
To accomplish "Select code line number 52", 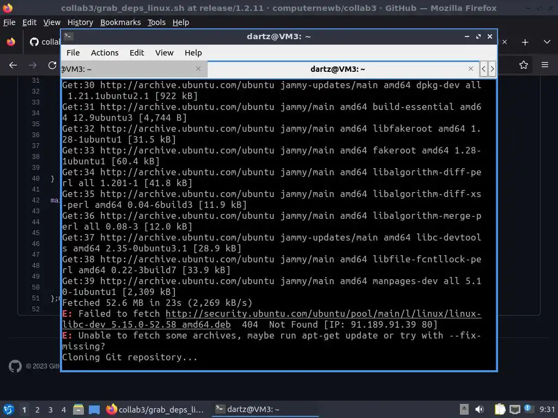I will coord(35,309).
